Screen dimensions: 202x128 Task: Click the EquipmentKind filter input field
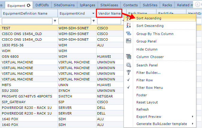tap(75, 21)
